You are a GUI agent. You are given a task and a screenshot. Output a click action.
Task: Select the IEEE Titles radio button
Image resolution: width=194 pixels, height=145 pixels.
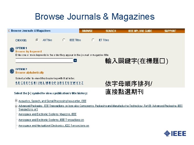(64, 40)
